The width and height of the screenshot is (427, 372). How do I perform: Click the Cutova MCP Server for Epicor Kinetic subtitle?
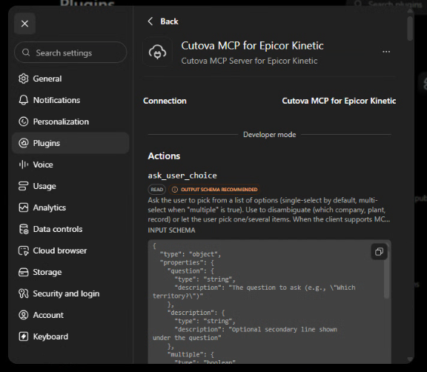(249, 61)
